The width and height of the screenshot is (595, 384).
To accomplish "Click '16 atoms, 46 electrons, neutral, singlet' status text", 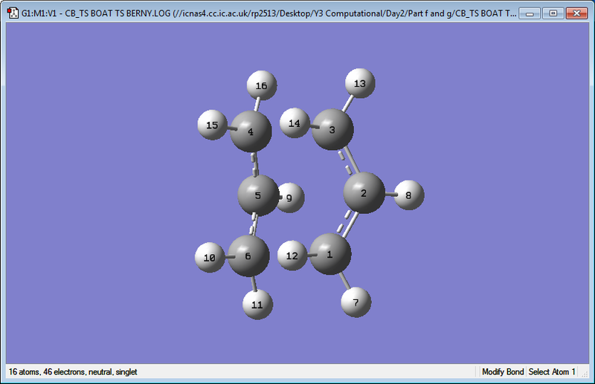I will tap(73, 372).
